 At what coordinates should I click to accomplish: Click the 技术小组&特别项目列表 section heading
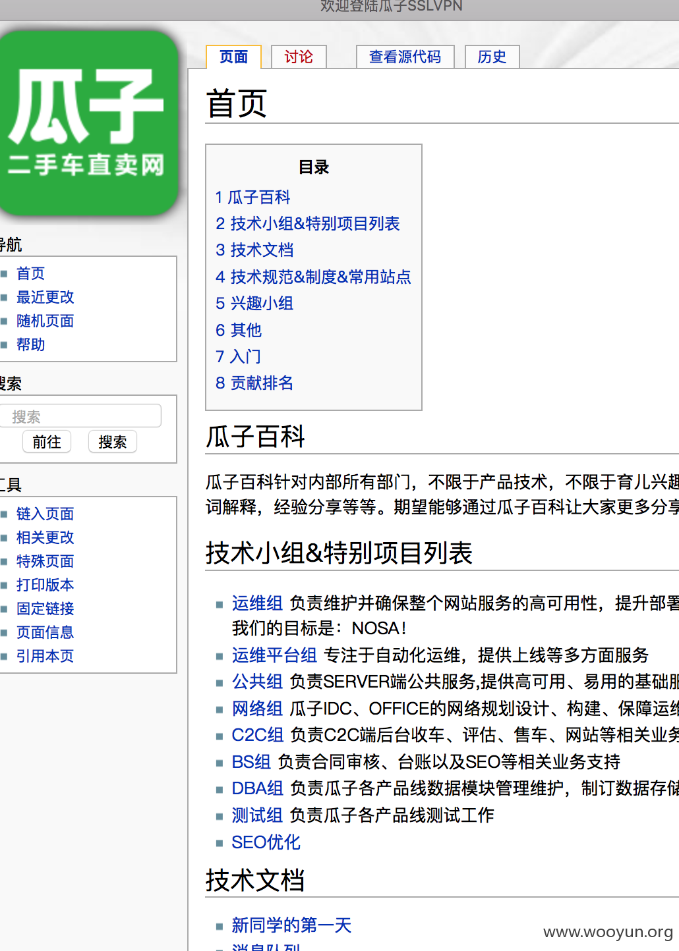pos(339,553)
